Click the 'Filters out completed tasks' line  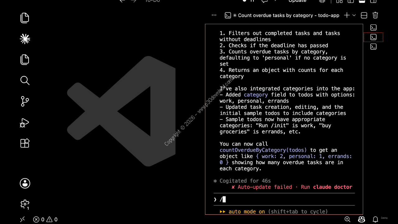pyautogui.click(x=280, y=33)
